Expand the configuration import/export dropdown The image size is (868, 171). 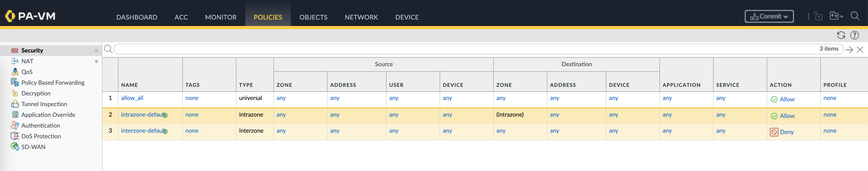(x=836, y=16)
